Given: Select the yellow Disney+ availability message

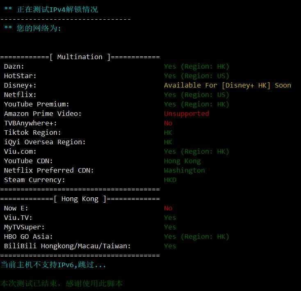Looking at the screenshot, I should click(227, 85).
